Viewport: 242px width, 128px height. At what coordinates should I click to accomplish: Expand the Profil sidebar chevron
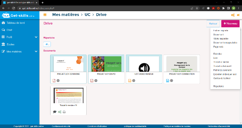(36, 37)
